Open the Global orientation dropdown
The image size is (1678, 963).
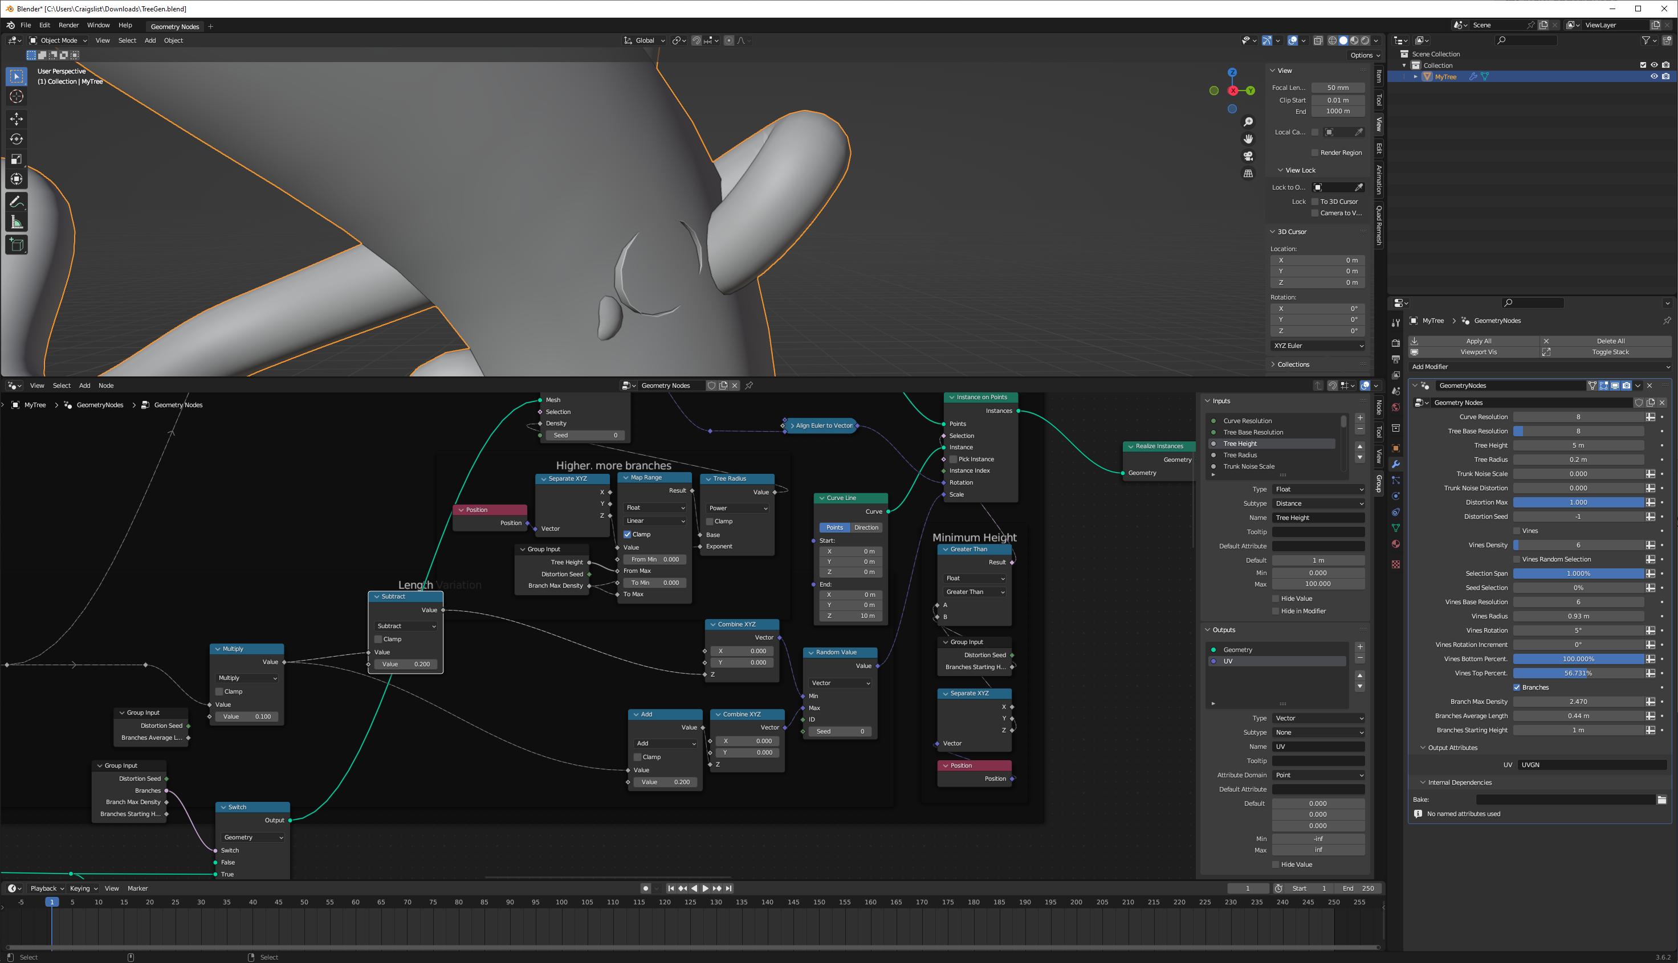click(645, 40)
